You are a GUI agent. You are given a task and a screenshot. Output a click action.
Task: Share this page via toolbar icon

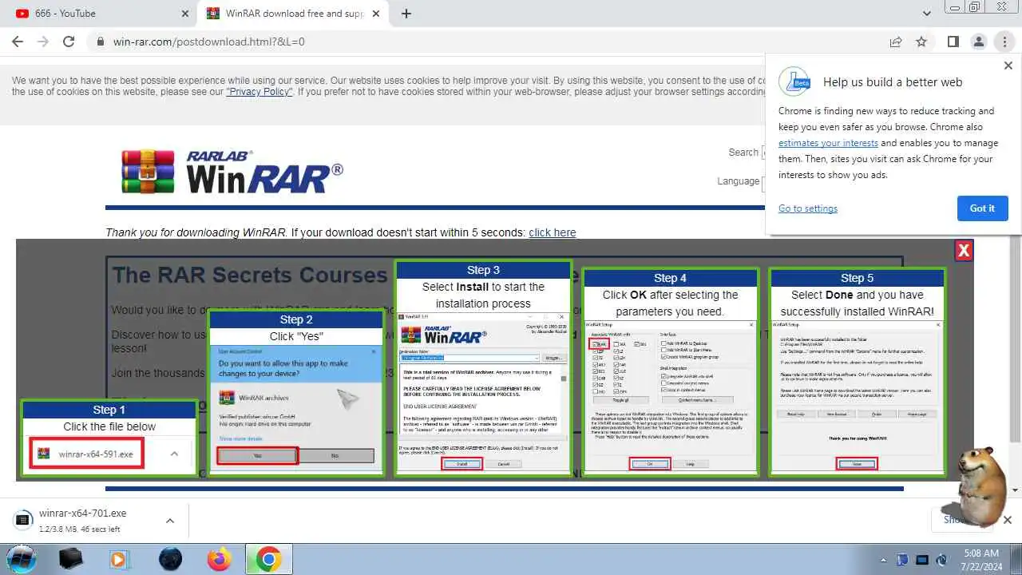pyautogui.click(x=896, y=42)
